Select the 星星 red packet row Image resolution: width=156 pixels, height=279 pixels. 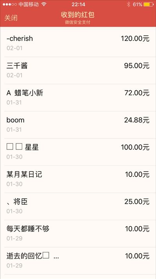pyautogui.click(x=78, y=152)
